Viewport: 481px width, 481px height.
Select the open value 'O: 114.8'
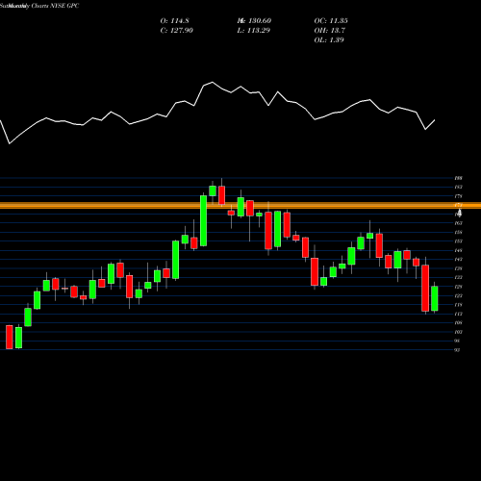click(x=174, y=21)
